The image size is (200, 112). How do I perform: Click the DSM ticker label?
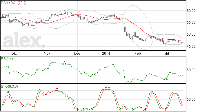(x=5, y=3)
